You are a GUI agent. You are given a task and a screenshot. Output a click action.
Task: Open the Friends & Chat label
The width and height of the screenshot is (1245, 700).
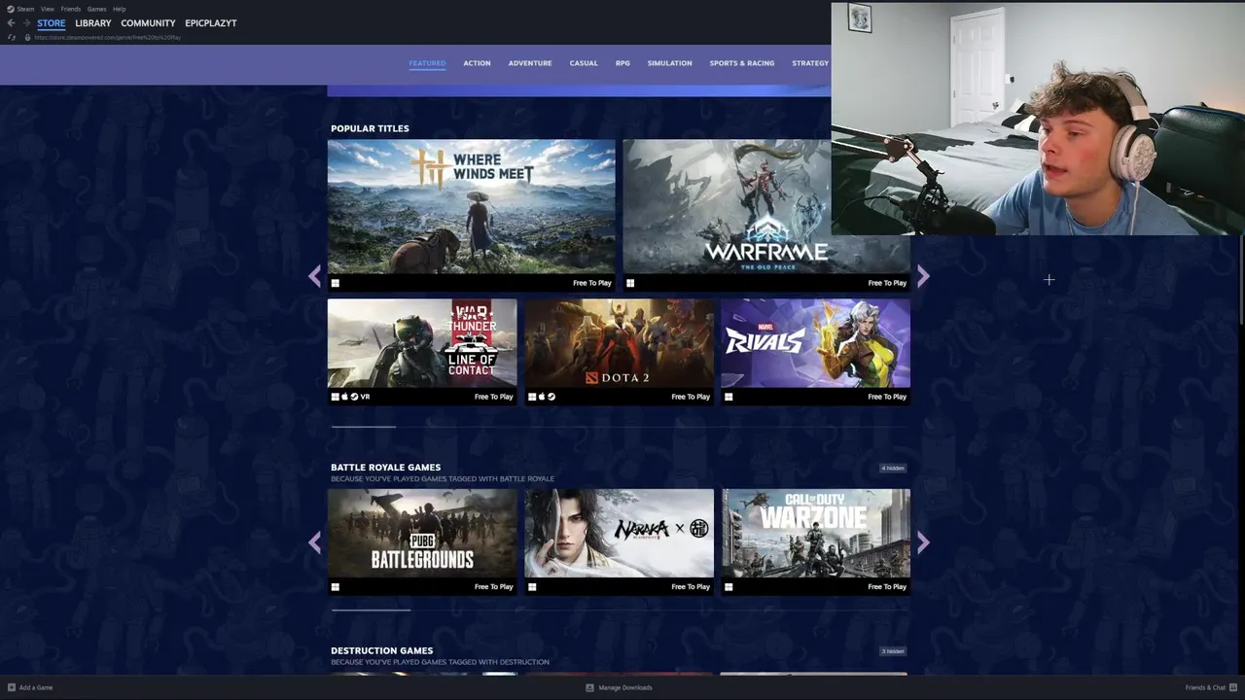[1205, 687]
